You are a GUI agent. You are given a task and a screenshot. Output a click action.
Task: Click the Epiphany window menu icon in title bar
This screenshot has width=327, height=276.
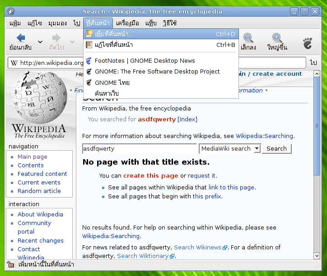point(11,11)
